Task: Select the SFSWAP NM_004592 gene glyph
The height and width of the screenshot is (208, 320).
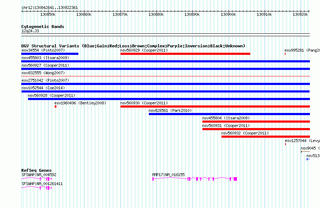Action: click(37, 179)
